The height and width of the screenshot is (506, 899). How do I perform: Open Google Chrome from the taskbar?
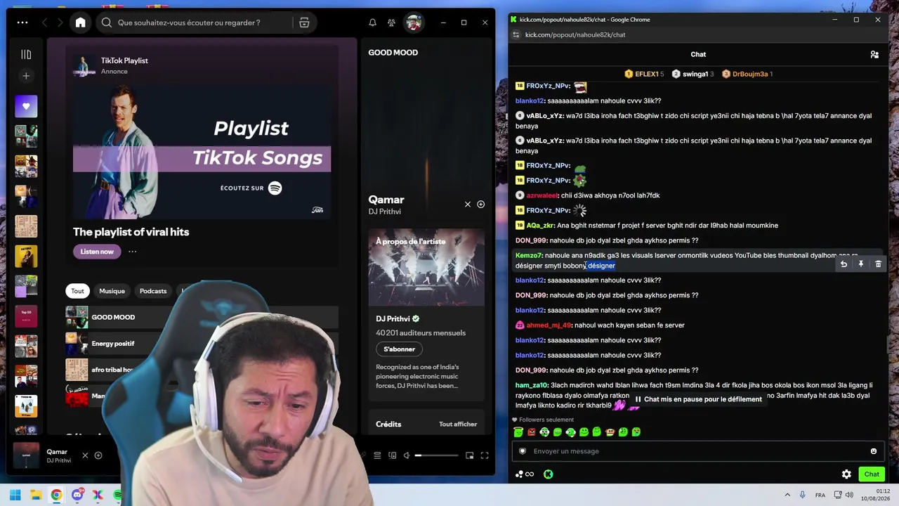pos(56,495)
